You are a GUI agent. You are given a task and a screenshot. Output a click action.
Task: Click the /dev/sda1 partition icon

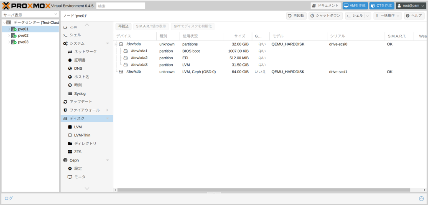click(125, 51)
